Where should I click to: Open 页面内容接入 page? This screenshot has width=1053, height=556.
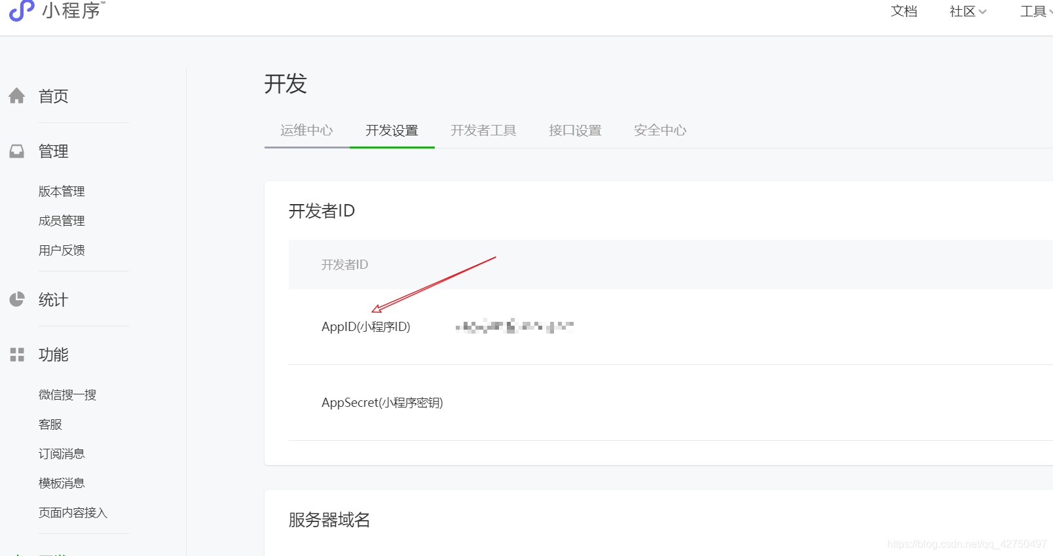click(x=73, y=512)
